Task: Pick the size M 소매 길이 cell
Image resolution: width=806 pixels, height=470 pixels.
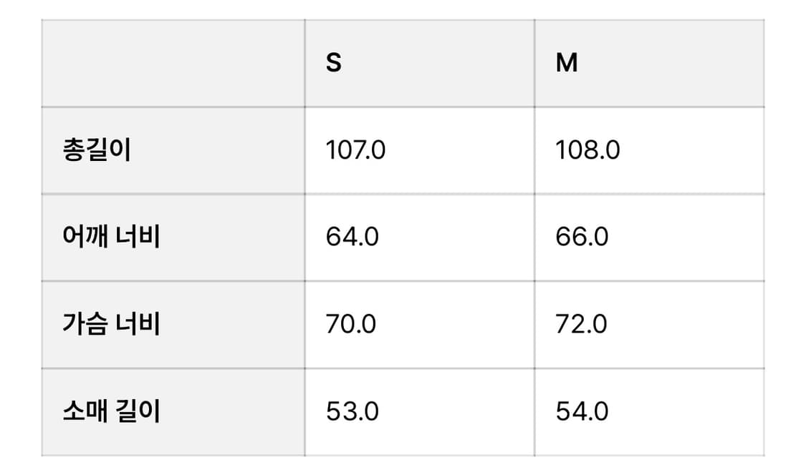Action: [648, 411]
